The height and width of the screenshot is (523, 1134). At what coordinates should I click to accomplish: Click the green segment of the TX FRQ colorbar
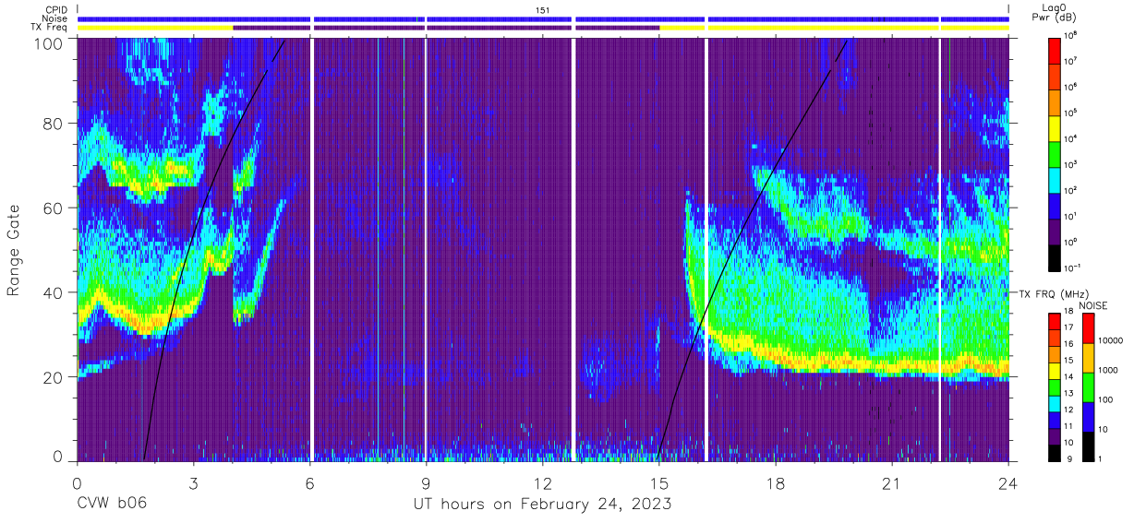1054,389
